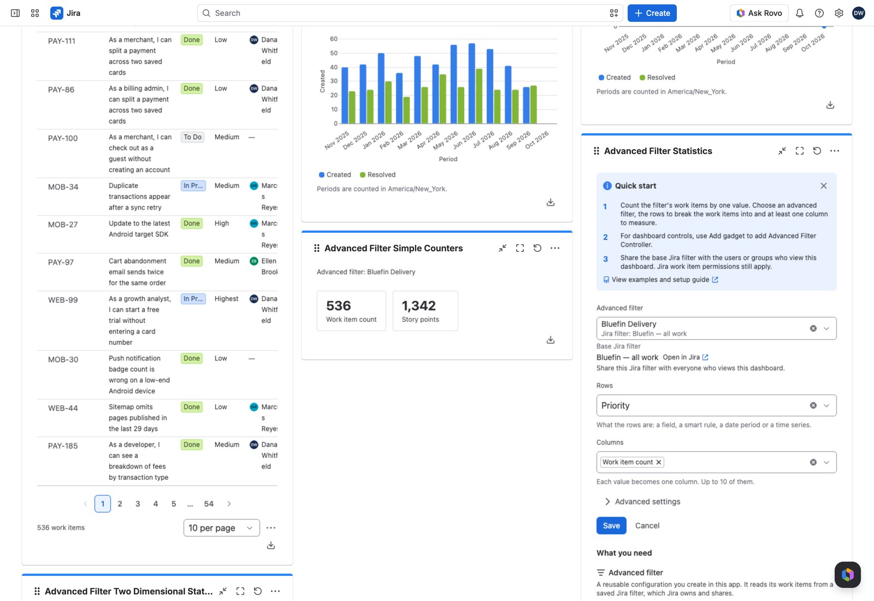Toggle the Jira sidebar panel icon
Image resolution: width=874 pixels, height=601 pixels.
coord(15,13)
